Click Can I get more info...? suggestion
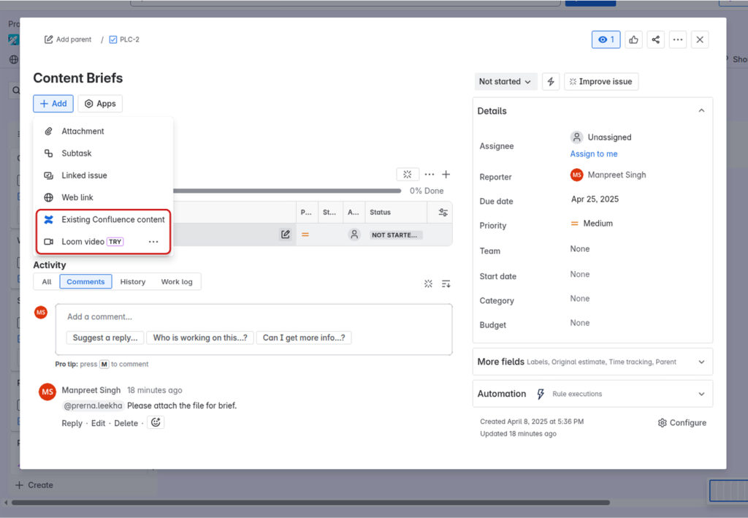Screen dimensions: 748x518 [x=304, y=338]
